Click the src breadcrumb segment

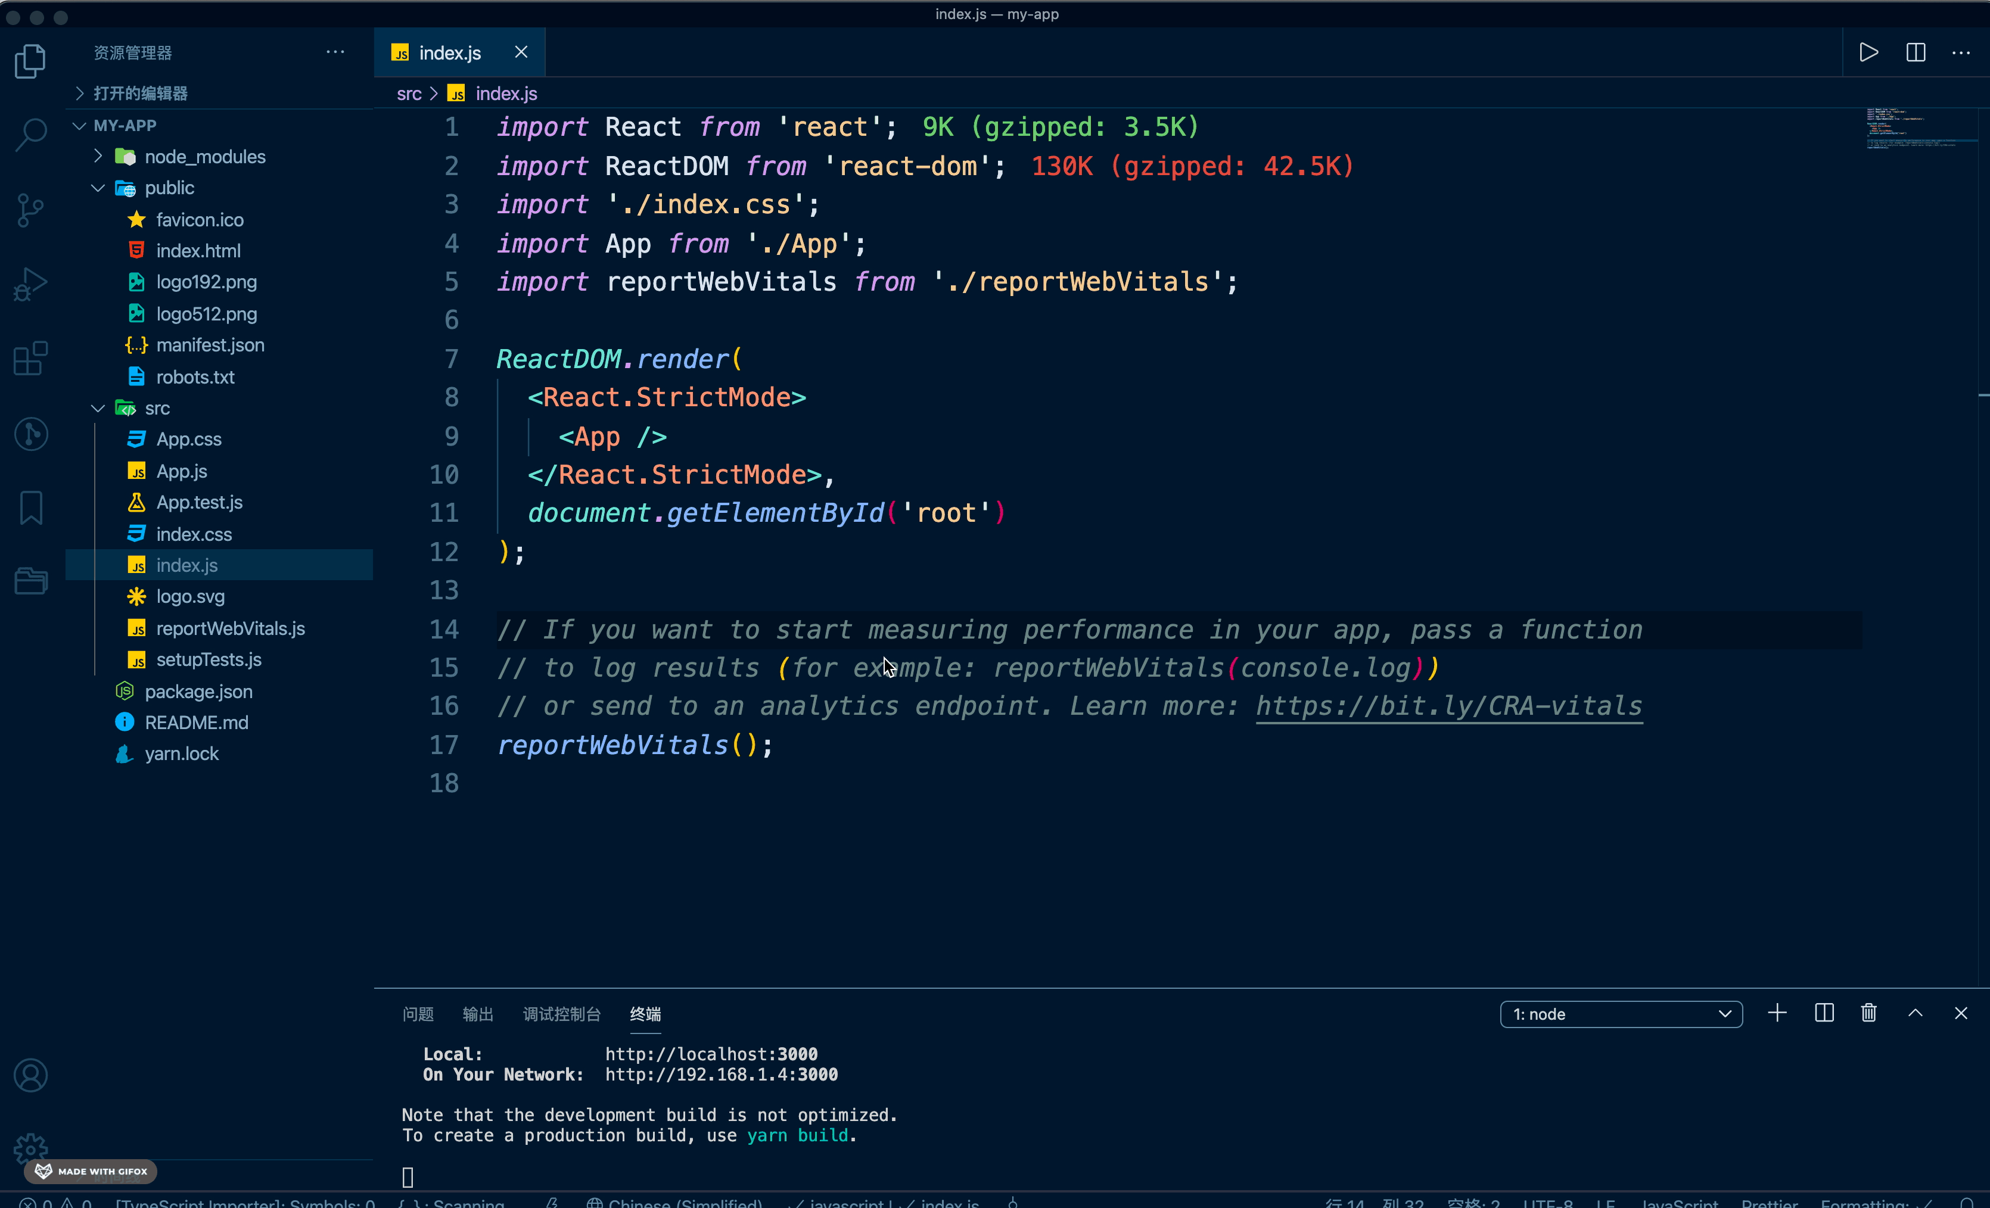[x=409, y=94]
